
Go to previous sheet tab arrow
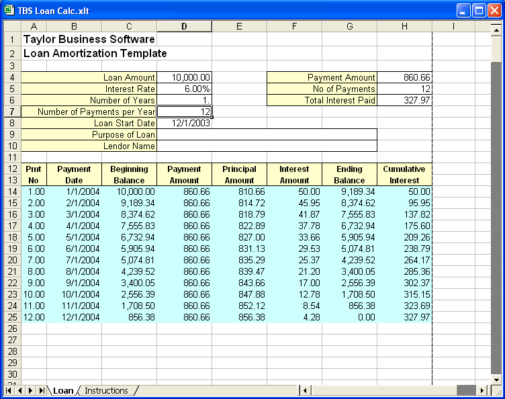(20, 390)
